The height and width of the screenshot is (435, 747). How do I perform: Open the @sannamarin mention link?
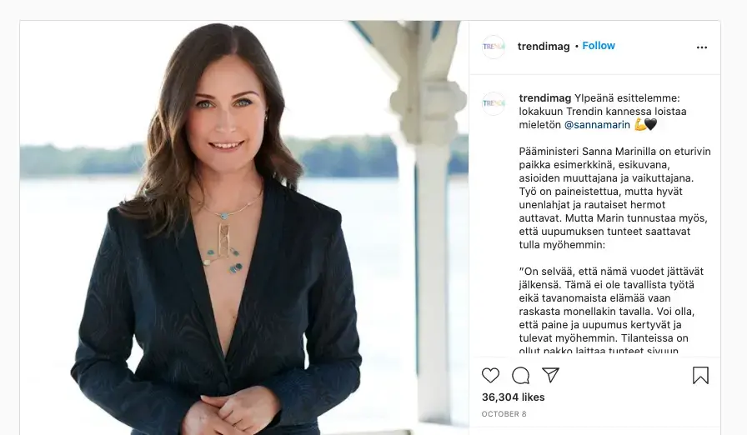pos(597,125)
